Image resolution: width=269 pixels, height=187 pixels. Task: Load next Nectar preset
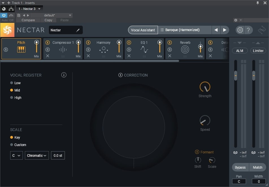225,30
